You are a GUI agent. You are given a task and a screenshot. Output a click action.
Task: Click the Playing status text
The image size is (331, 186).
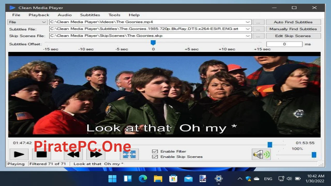click(16, 164)
